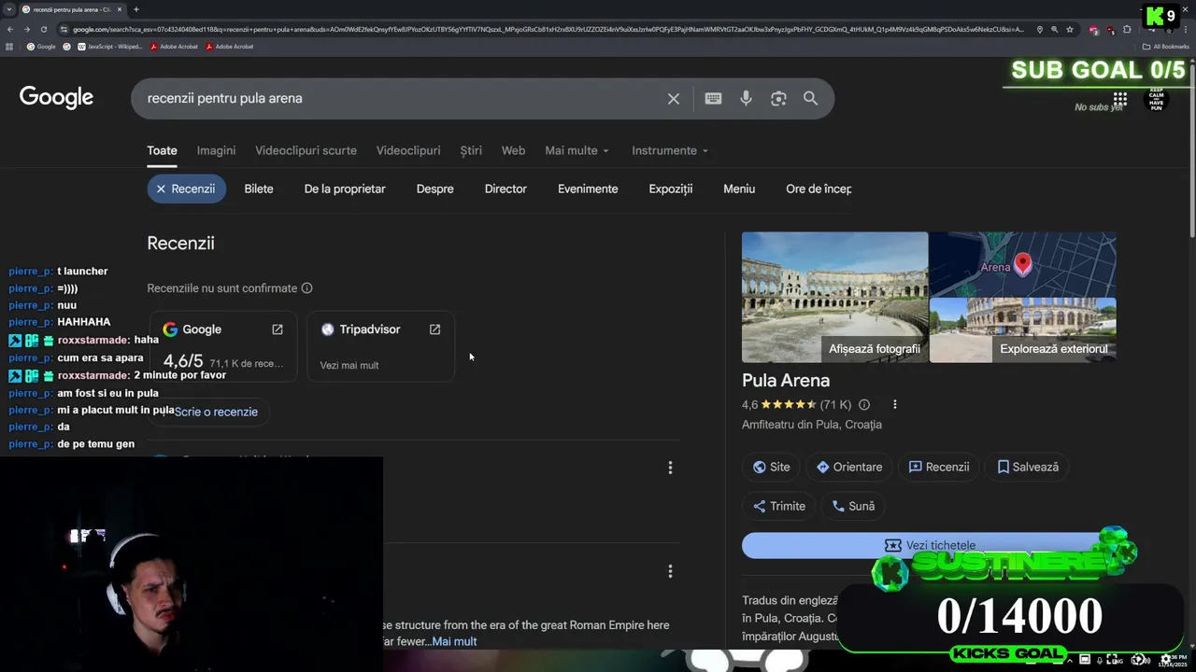Show info about unconfirmed reviews
Screen dimensions: 1196x672
[306, 288]
